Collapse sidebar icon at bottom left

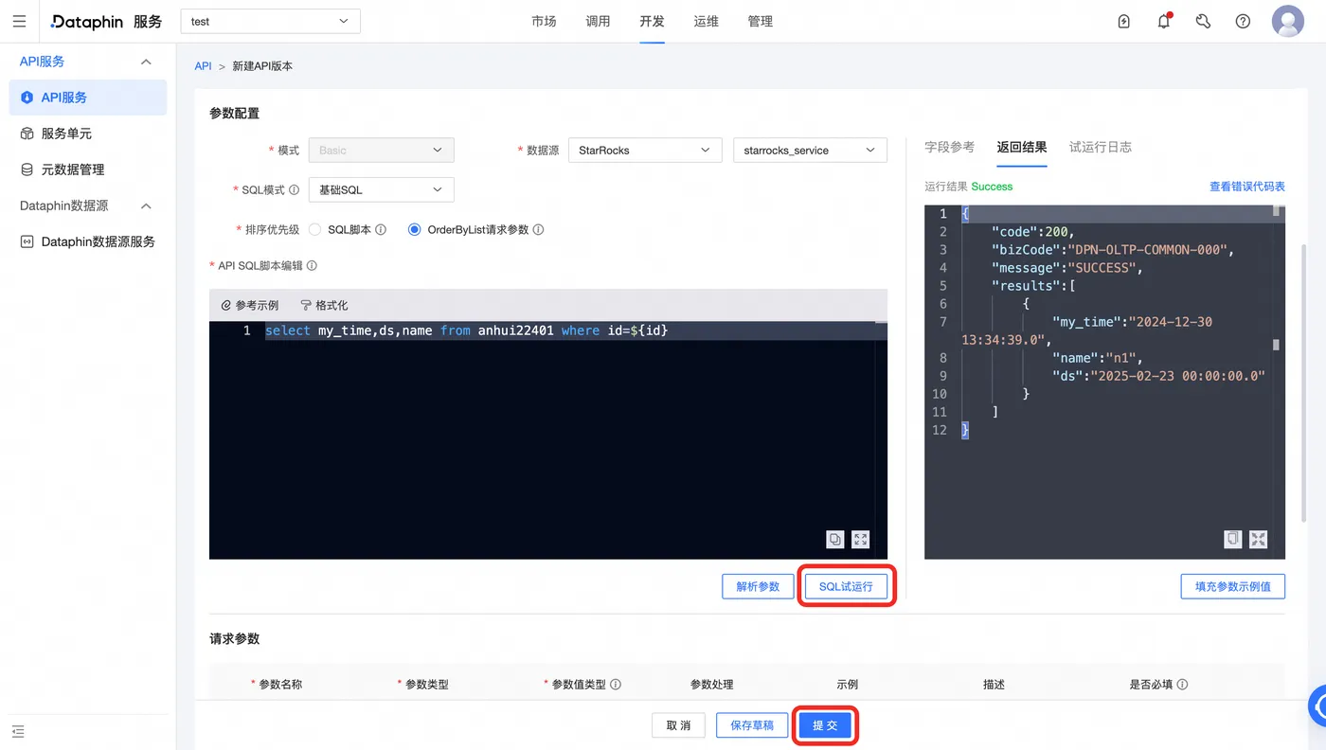18,731
